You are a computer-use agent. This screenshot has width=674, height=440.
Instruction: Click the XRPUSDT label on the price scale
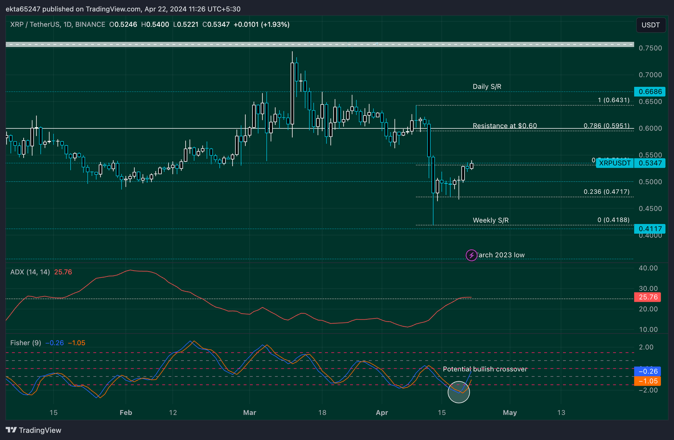(x=614, y=163)
